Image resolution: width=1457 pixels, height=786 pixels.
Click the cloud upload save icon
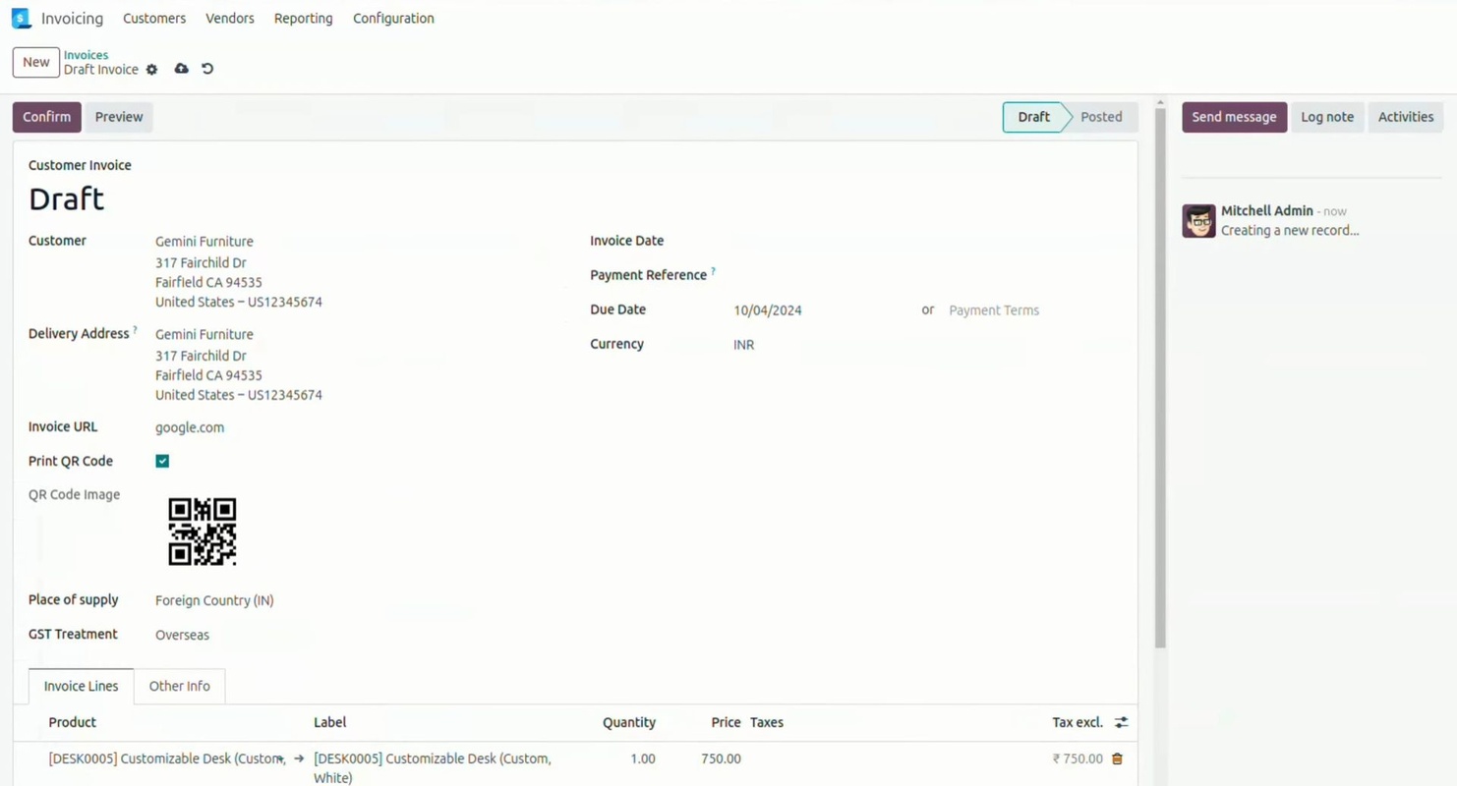(x=181, y=69)
